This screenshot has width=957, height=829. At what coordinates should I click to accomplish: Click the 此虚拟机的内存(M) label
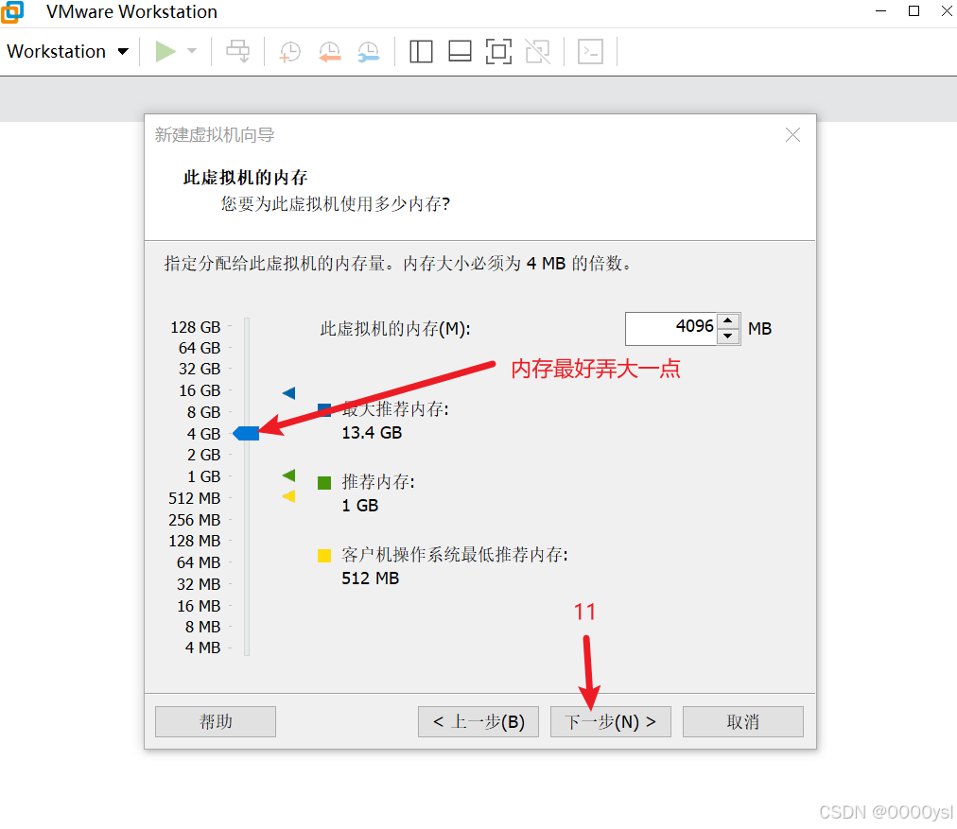click(x=395, y=329)
